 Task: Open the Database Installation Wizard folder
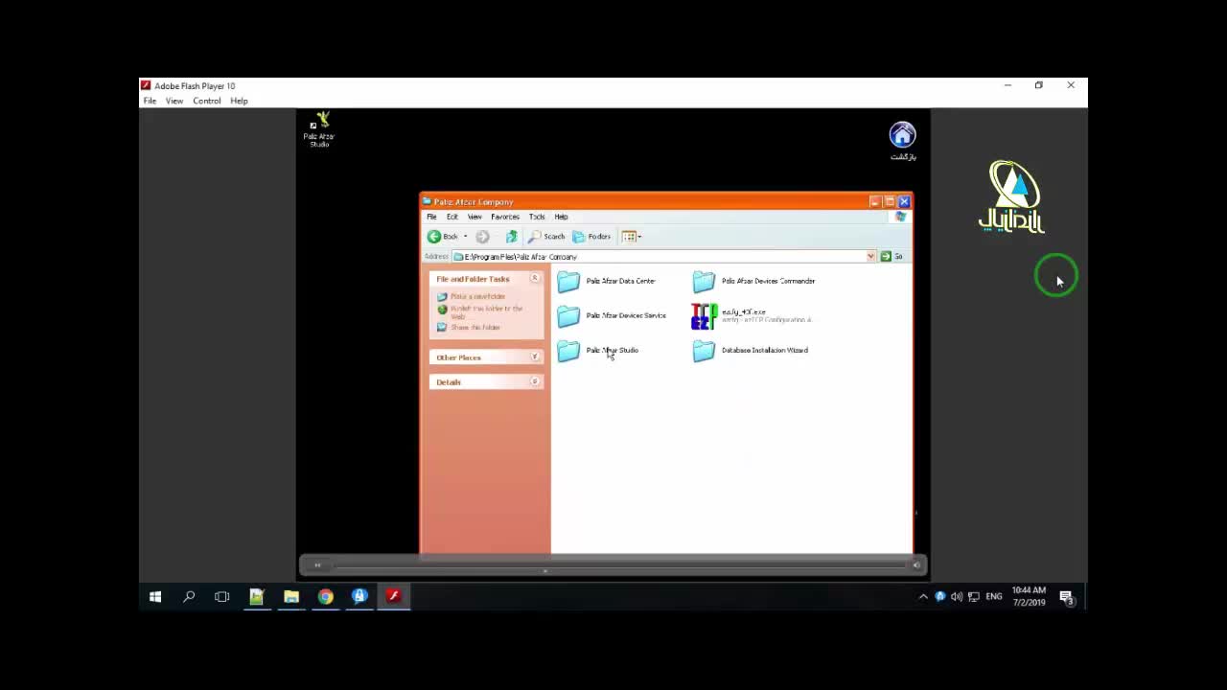[705, 351]
